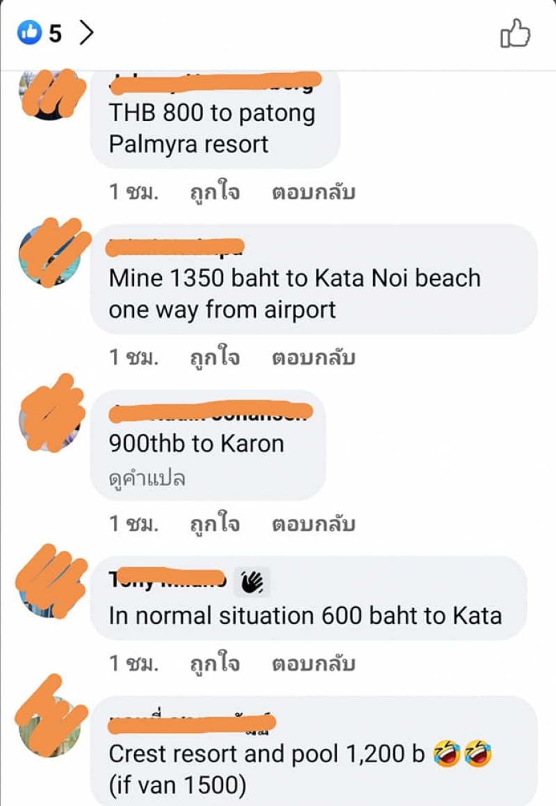The width and height of the screenshot is (556, 806).
Task: Open reactions list via the chevron arrow
Action: coord(87,33)
